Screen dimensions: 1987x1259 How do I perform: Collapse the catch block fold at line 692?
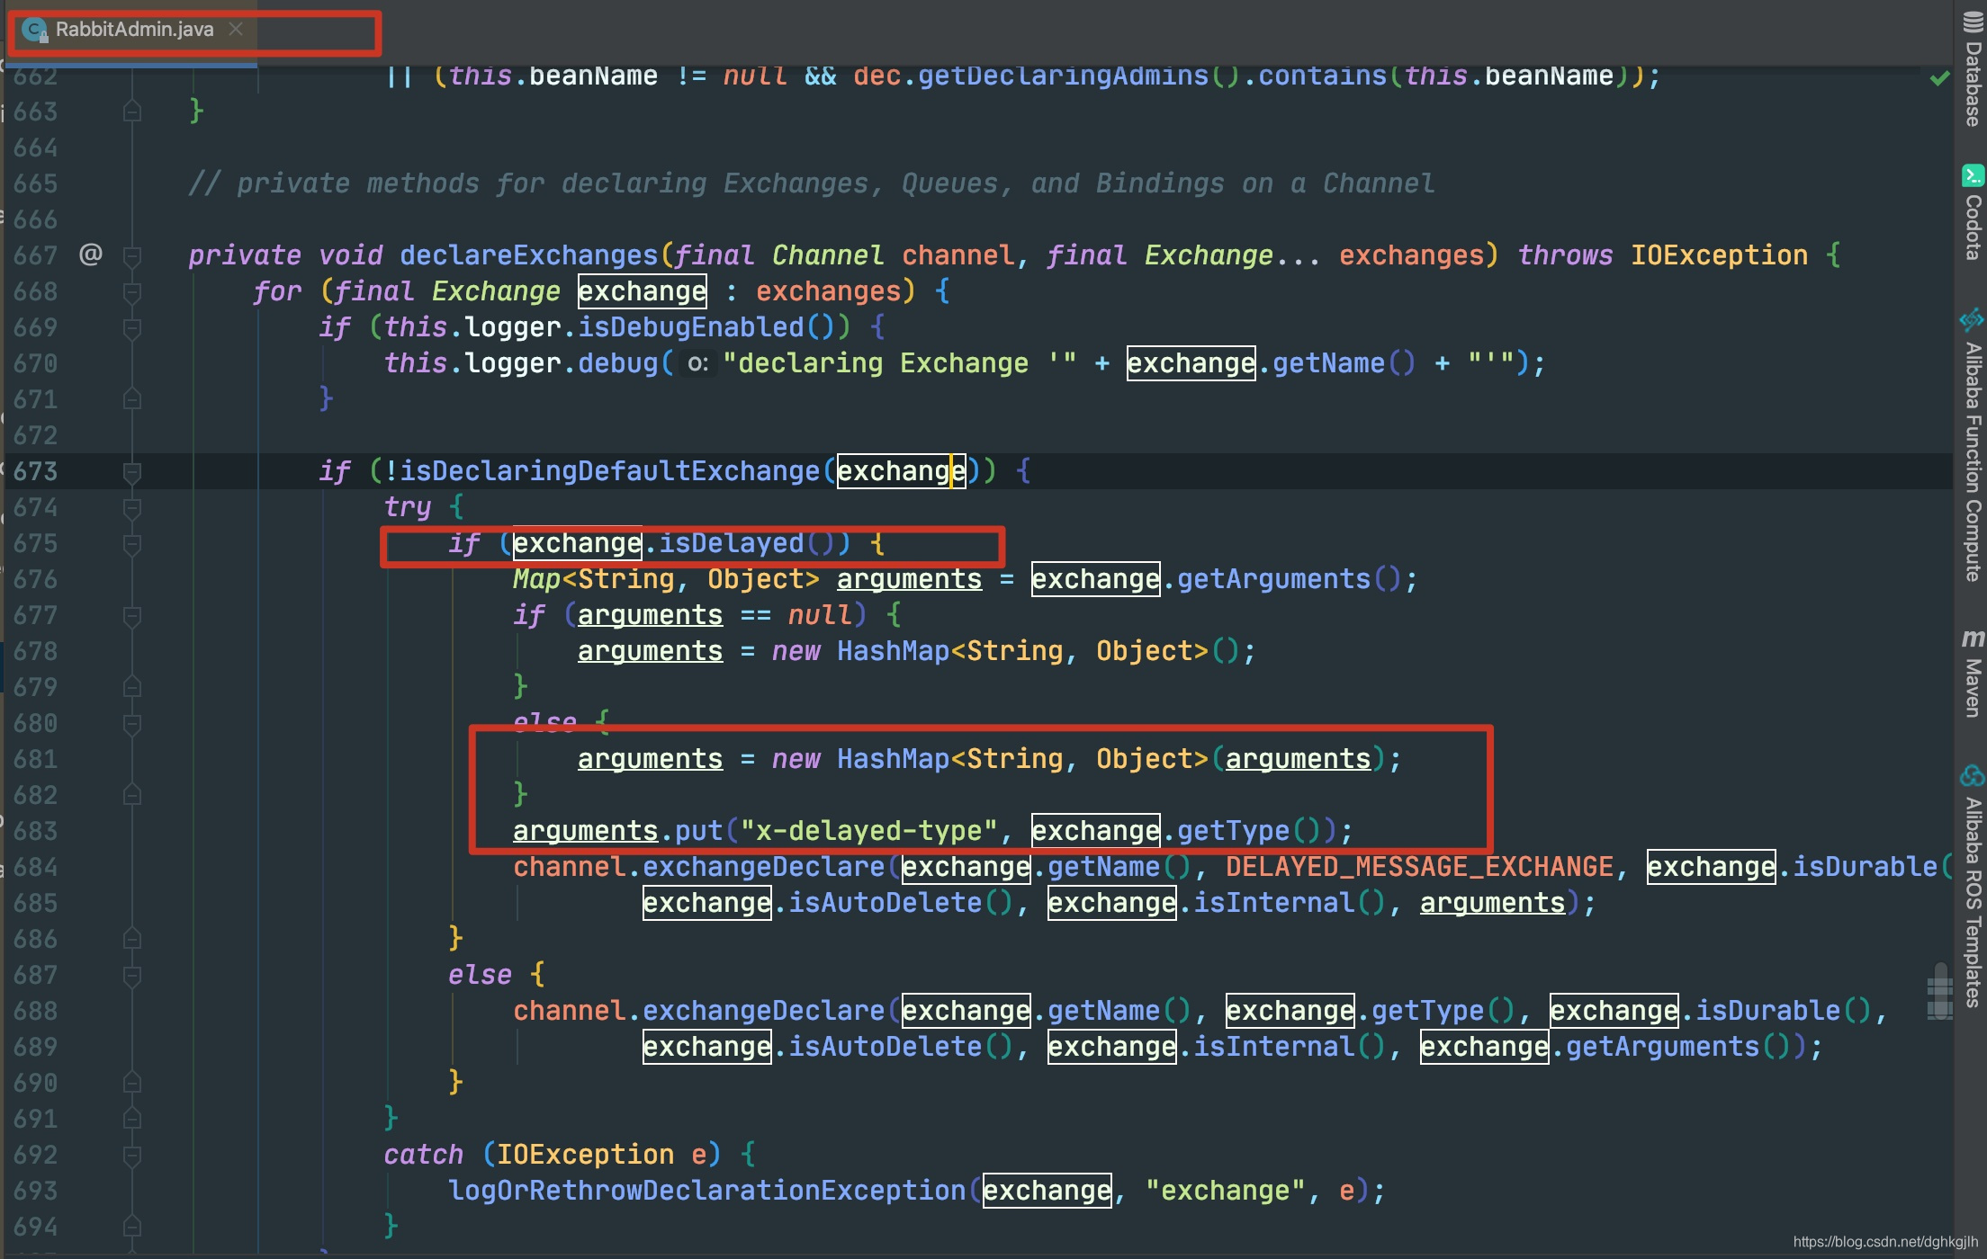131,1156
